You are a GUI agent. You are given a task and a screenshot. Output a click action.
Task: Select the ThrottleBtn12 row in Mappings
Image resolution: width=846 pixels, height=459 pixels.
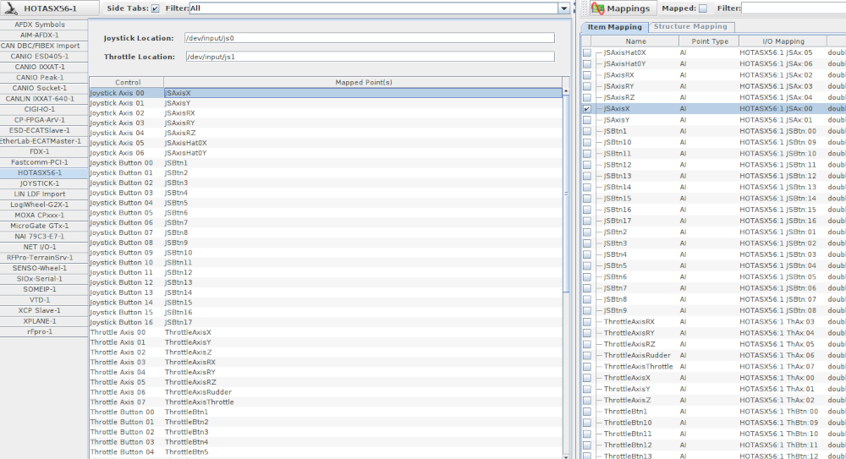(713, 445)
